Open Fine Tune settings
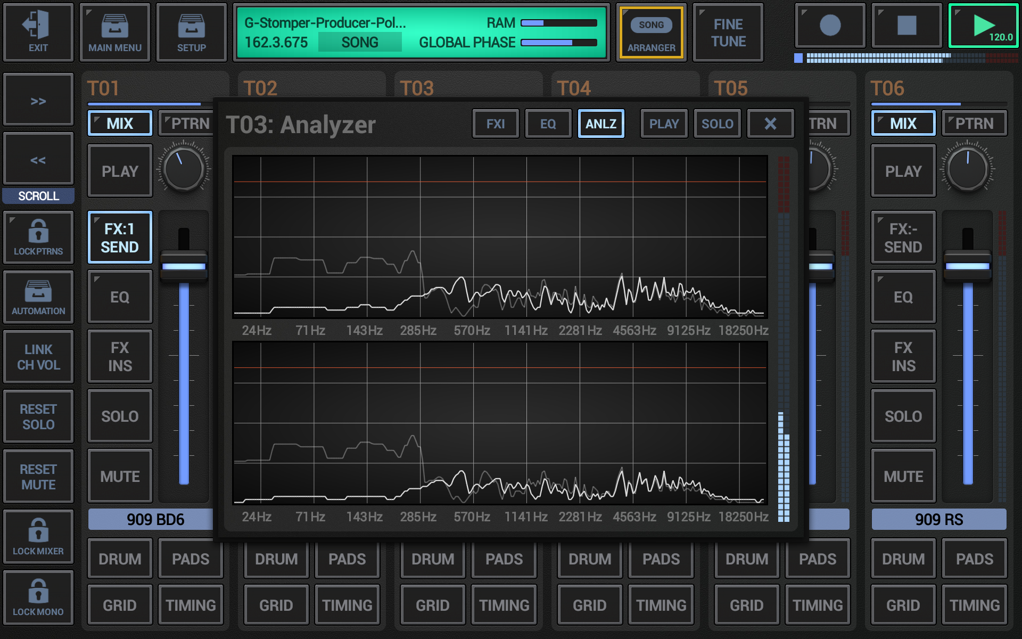Image resolution: width=1022 pixels, height=639 pixels. [728, 32]
